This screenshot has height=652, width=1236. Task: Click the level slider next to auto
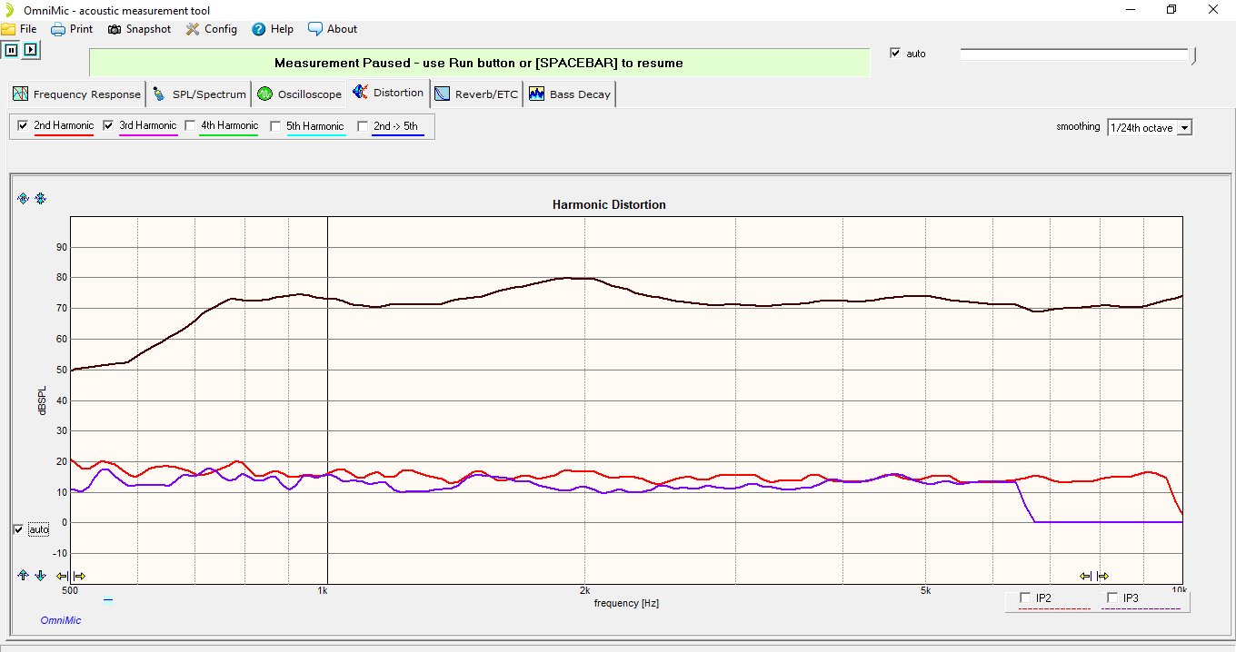(x=1077, y=55)
